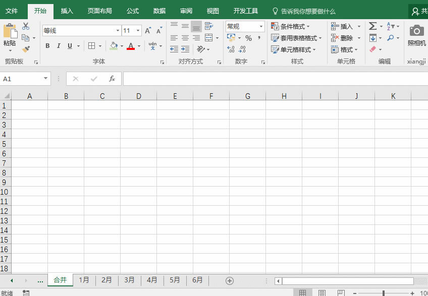Click the Find and Select magnifier icon
Screen dimensions: 428x296
(390, 38)
